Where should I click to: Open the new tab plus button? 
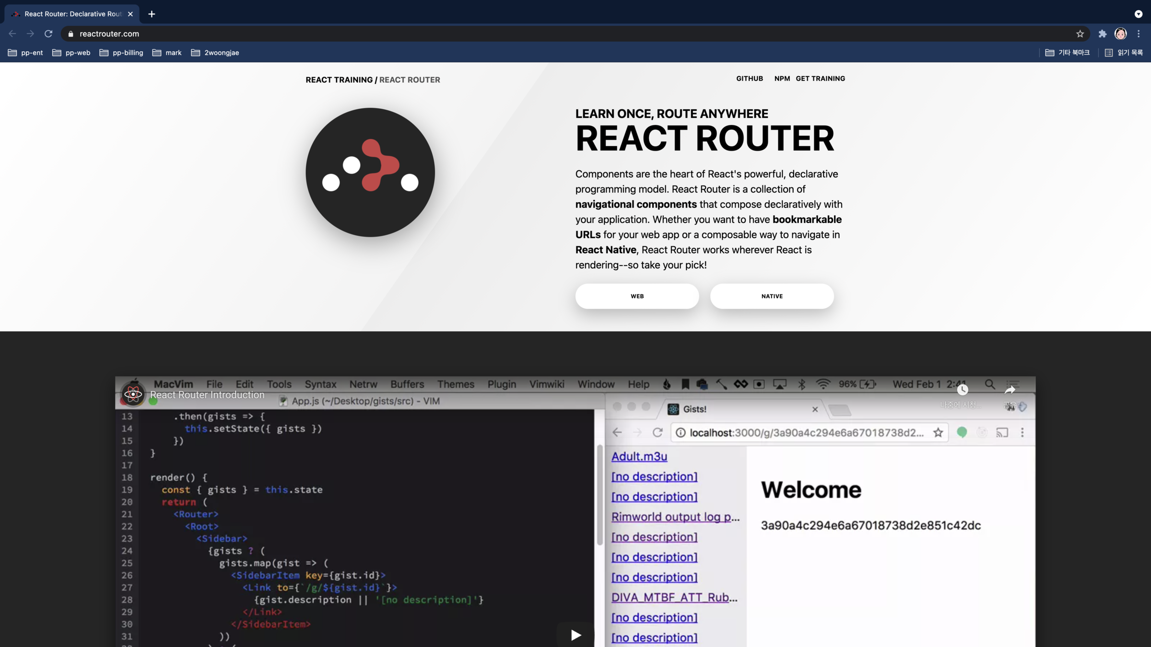pyautogui.click(x=152, y=14)
